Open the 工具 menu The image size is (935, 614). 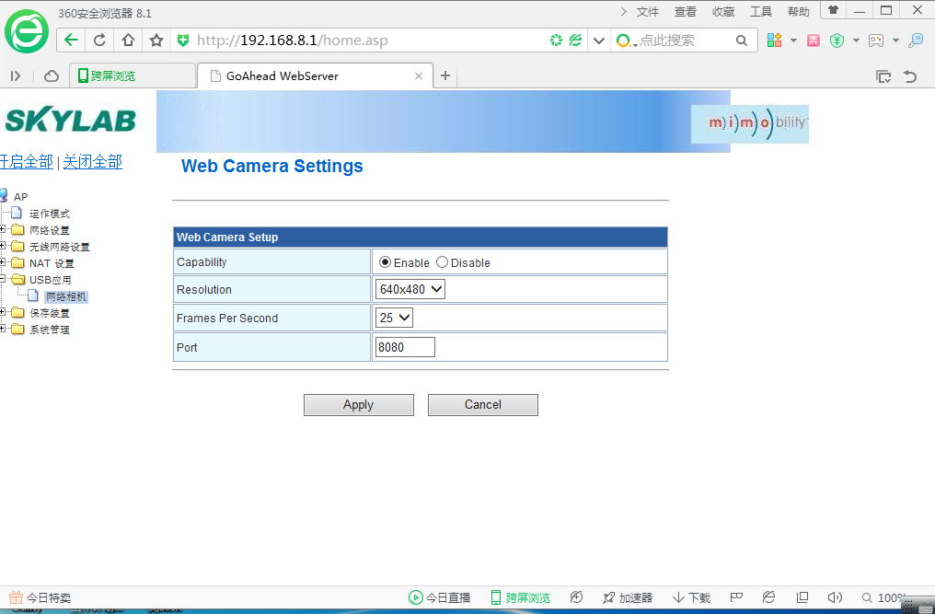(761, 12)
